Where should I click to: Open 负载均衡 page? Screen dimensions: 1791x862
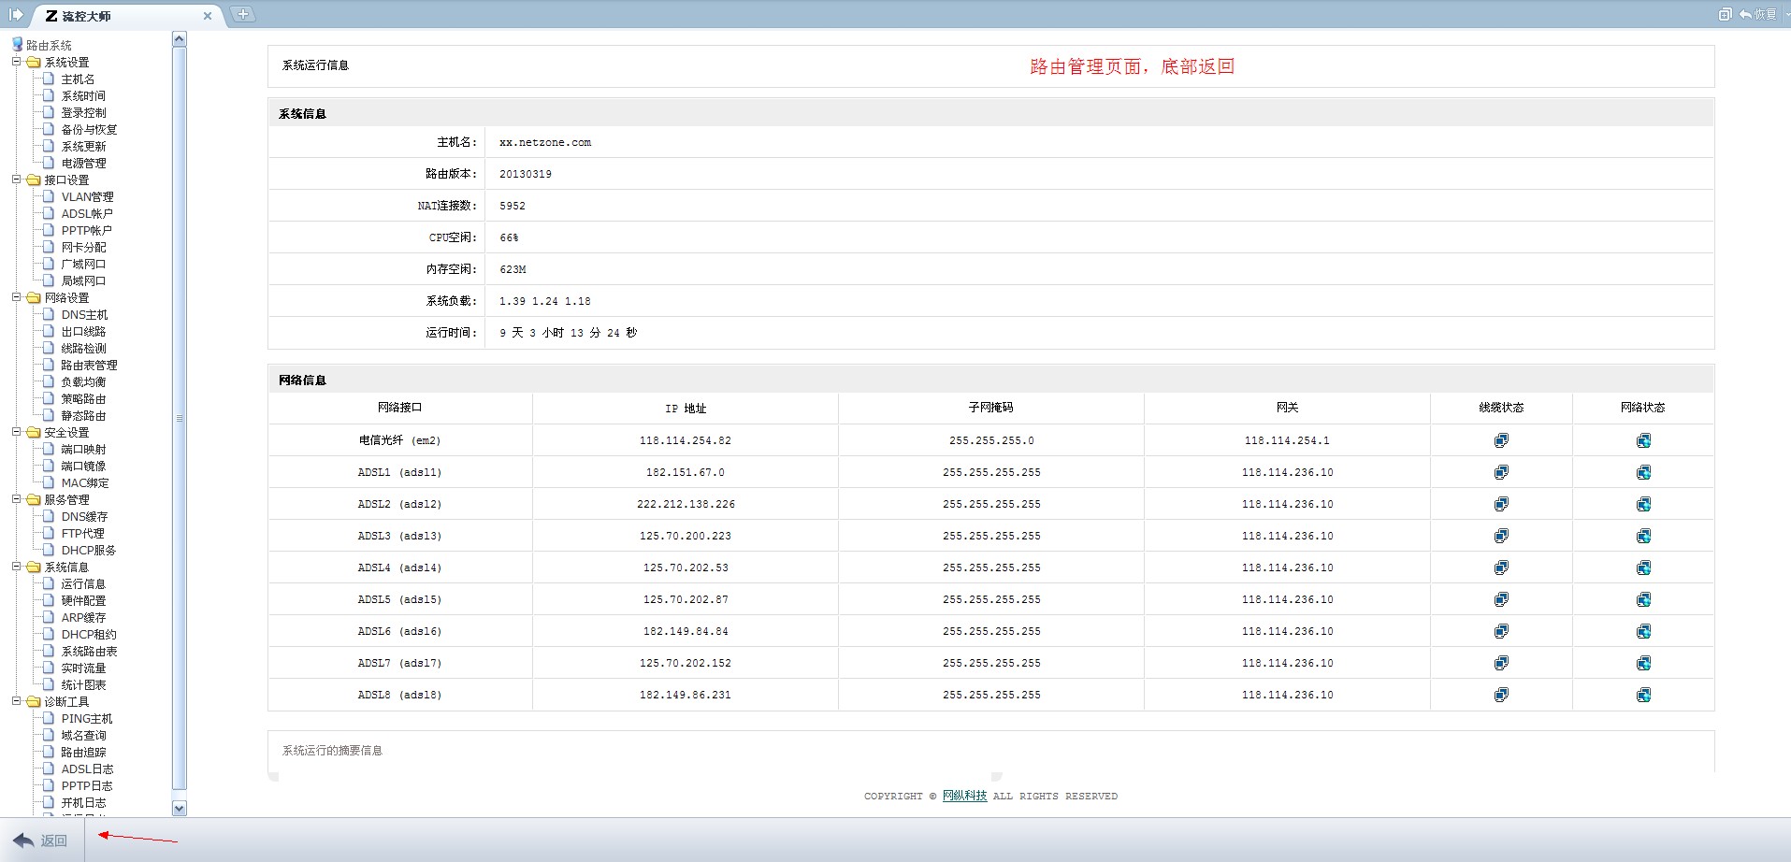(x=83, y=382)
